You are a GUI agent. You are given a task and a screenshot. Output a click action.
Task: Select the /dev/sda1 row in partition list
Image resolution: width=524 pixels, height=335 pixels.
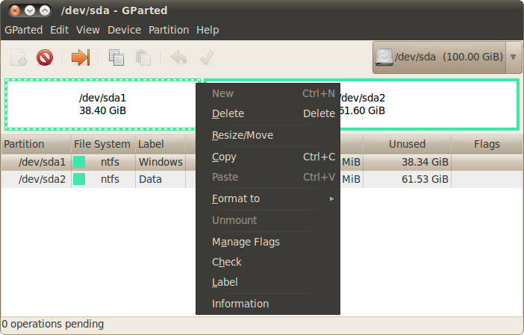pyautogui.click(x=99, y=162)
